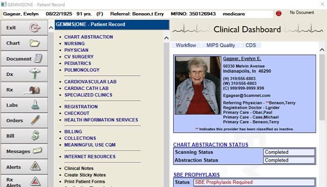The width and height of the screenshot is (327, 187).
Task: Click the patient email Egagear@Scamnet.com
Action: 247,95
